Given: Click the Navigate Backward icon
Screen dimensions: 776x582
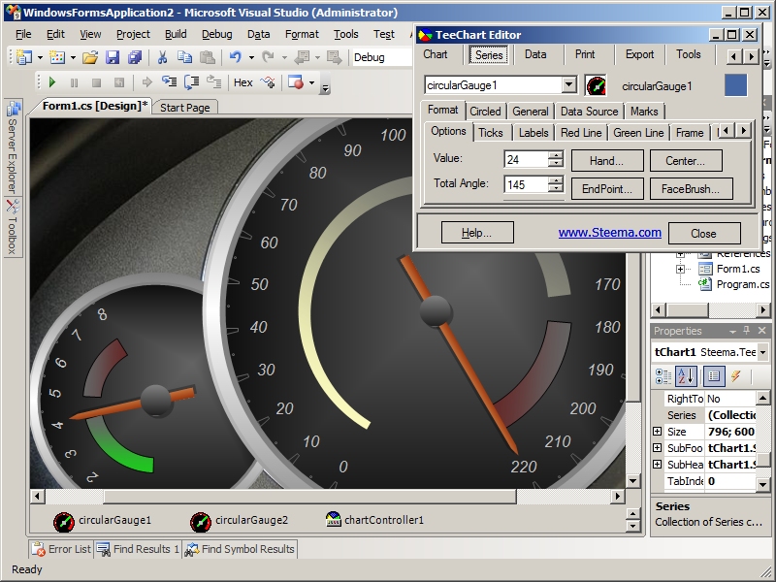Looking at the screenshot, I should click(x=301, y=58).
